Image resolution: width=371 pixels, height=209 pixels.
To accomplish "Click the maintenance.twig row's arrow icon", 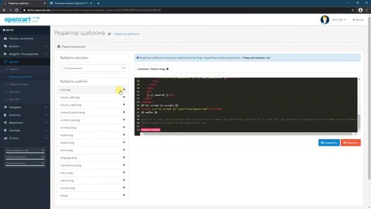I will [x=124, y=165].
